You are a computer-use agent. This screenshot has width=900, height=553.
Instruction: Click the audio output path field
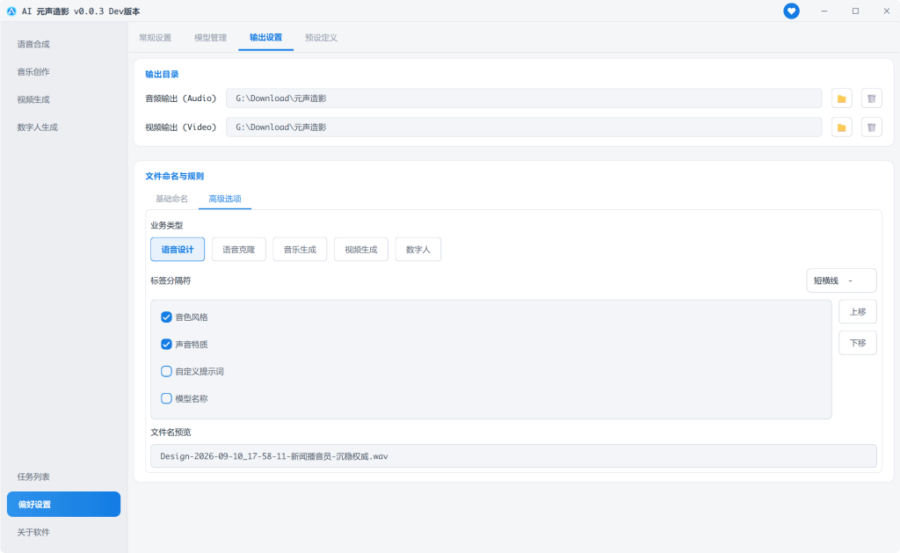point(524,98)
